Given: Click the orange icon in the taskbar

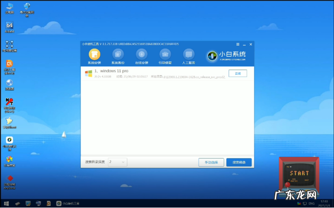Looking at the screenshot, I should click(x=48, y=204).
